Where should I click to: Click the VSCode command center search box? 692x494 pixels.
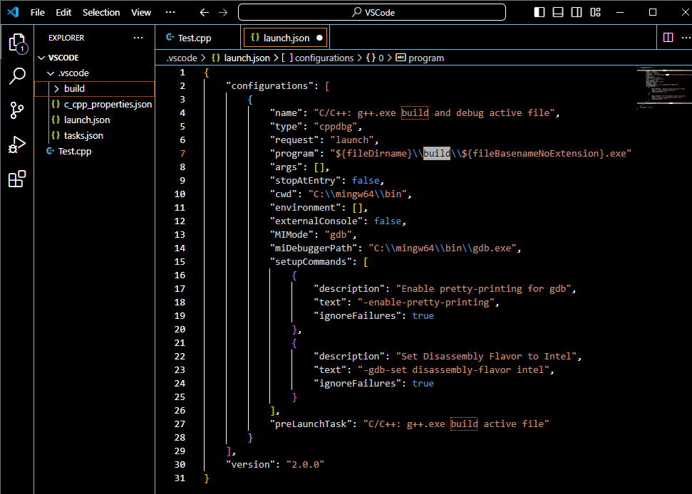tap(372, 12)
